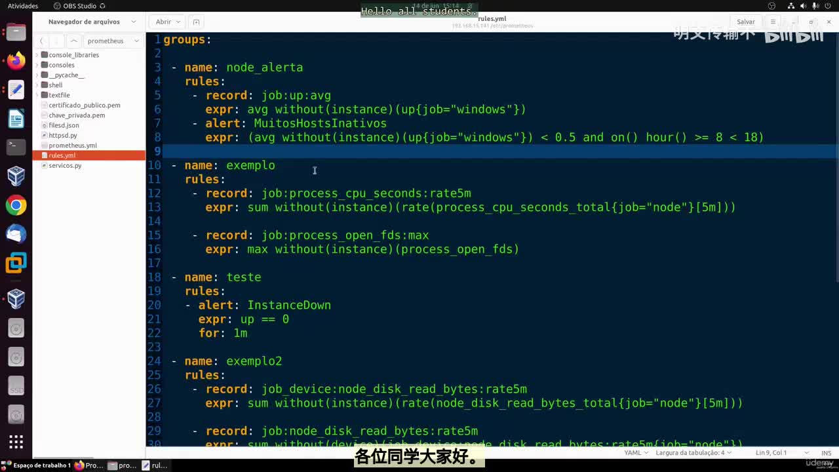
Task: Click 'for: 1m' on line 22
Action: click(223, 333)
